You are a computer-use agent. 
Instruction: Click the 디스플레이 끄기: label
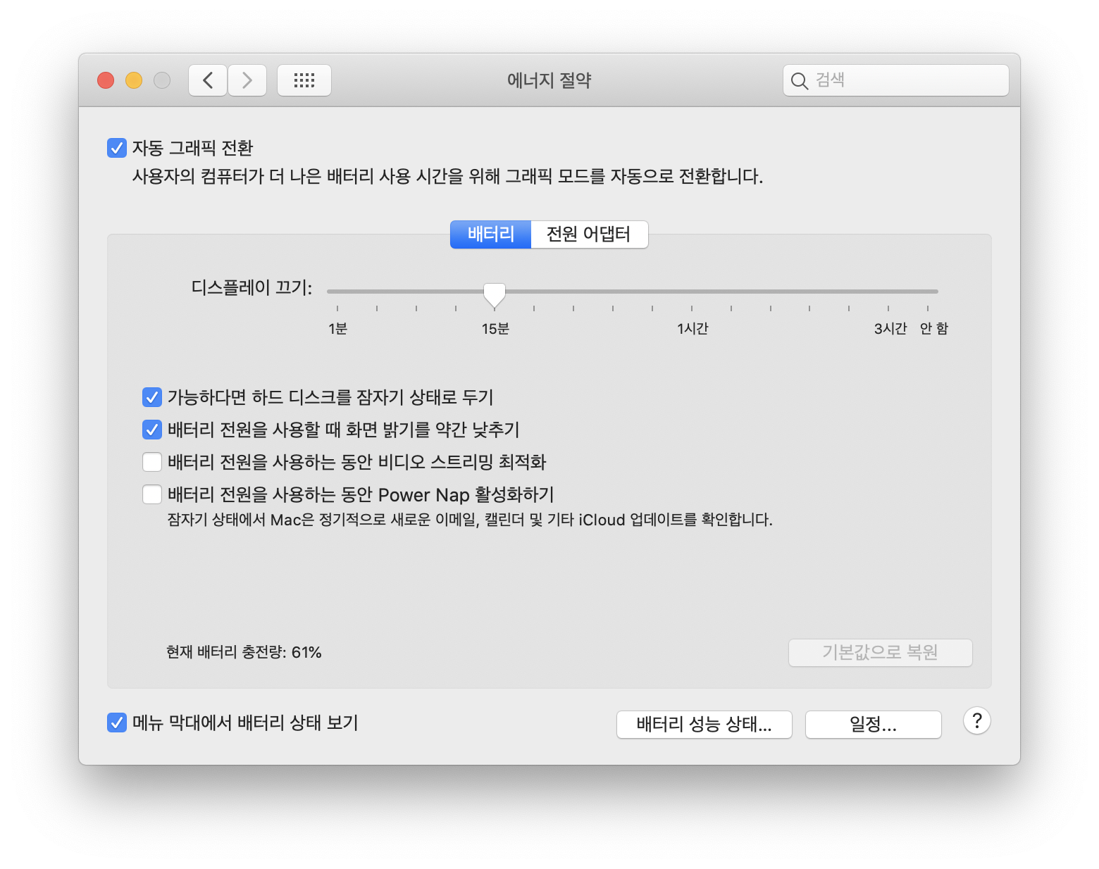pos(252,287)
